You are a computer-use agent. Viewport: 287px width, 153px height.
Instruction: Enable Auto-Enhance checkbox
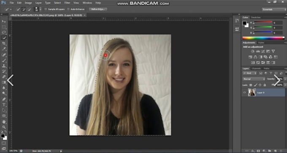point(68,9)
